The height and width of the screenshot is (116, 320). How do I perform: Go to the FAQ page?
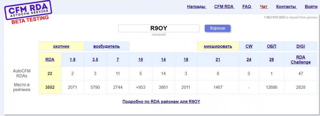[x=247, y=7]
